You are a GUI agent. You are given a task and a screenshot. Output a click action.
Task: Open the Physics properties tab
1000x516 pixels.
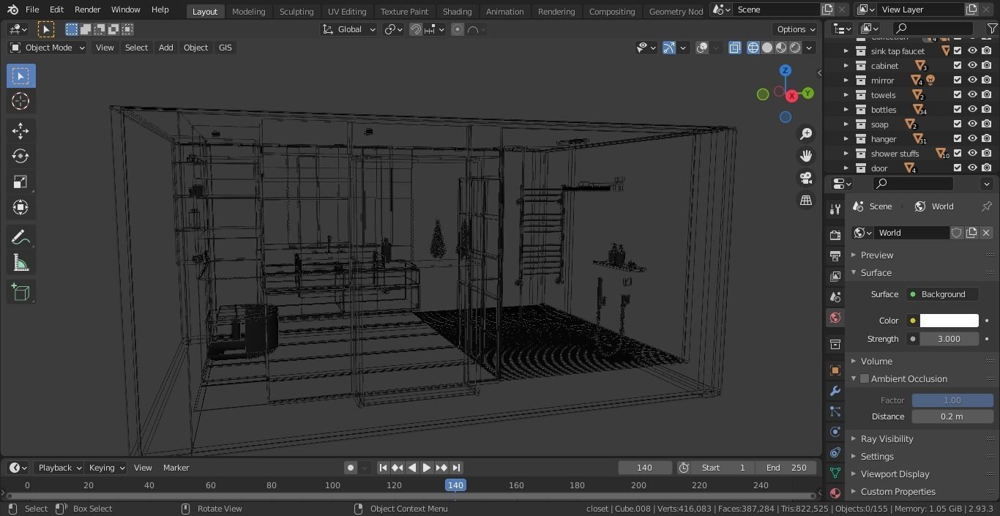click(x=835, y=432)
